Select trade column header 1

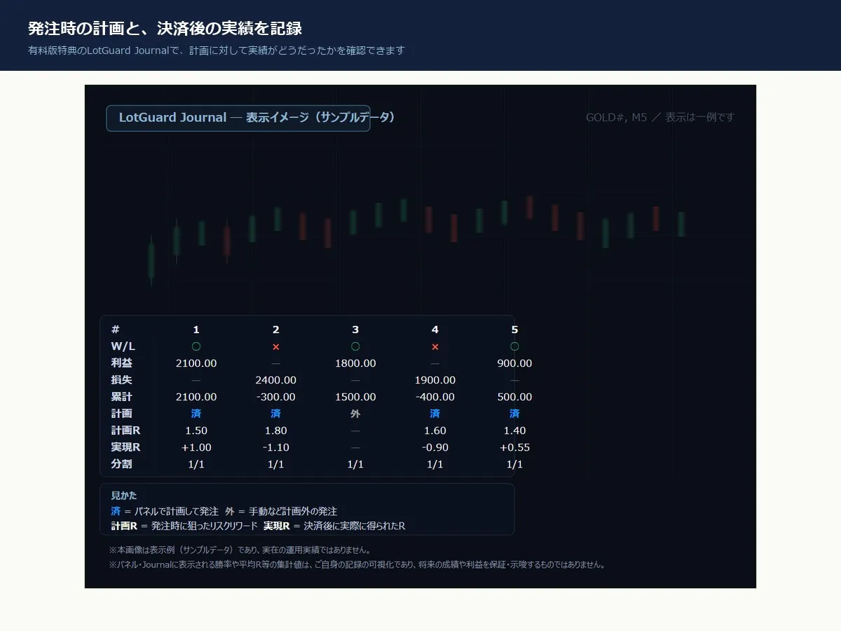[x=196, y=330]
